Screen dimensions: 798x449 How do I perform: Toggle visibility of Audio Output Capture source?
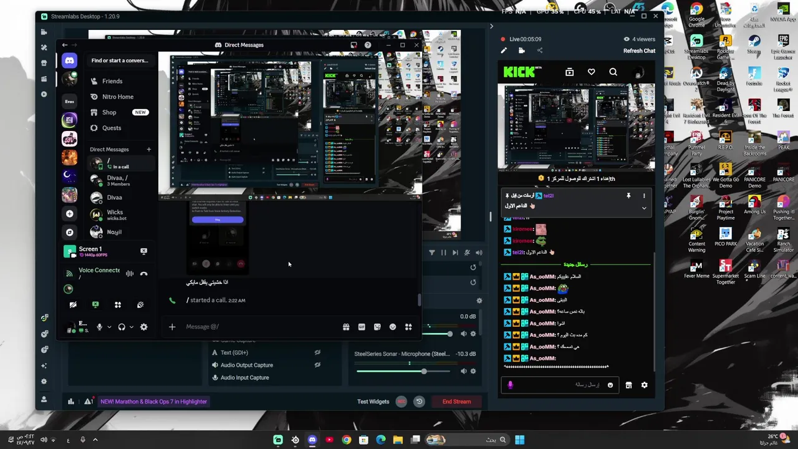tap(317, 365)
